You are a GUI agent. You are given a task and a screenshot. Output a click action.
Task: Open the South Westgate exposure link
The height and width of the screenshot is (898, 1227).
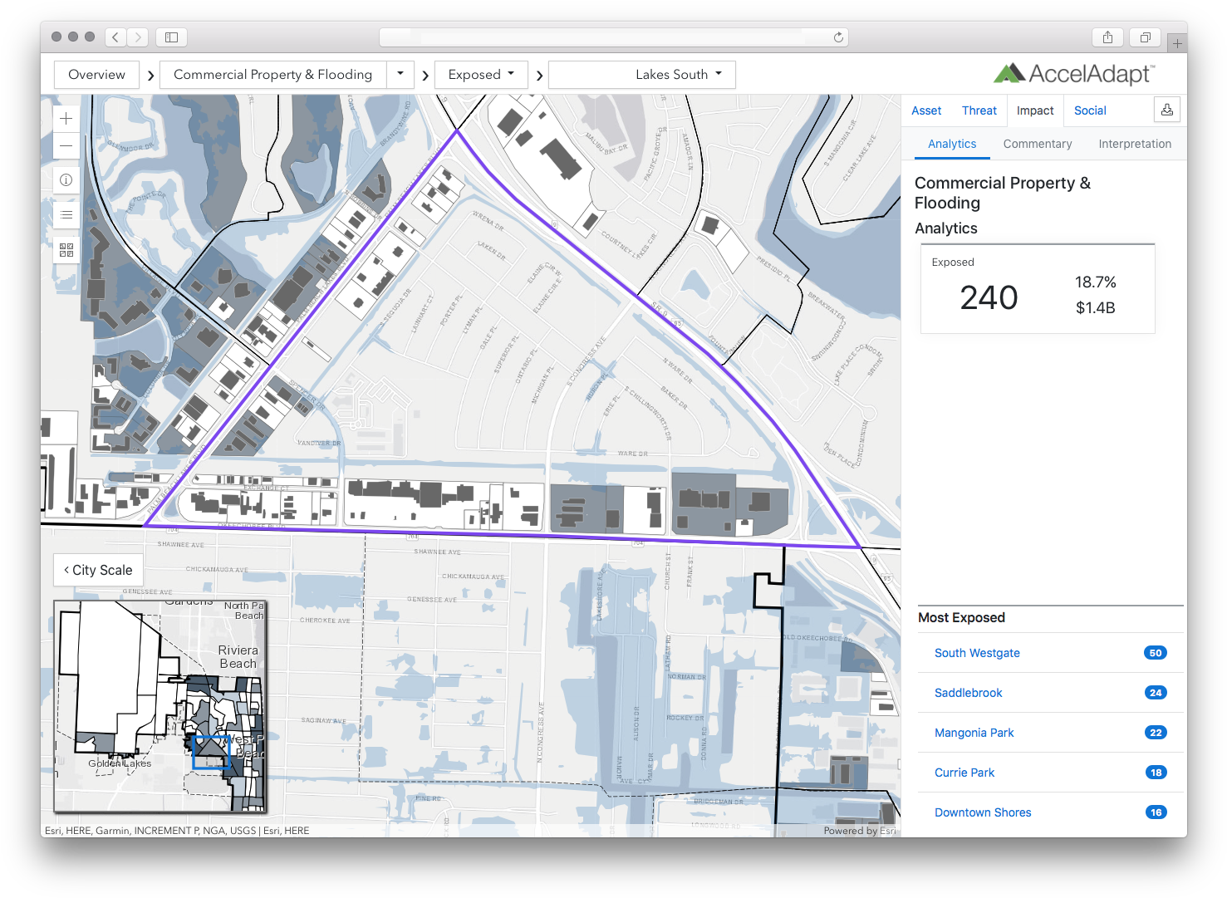point(977,653)
